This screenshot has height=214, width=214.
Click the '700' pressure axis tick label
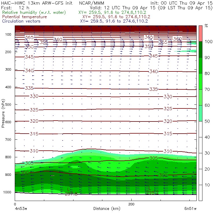(x=8, y=140)
